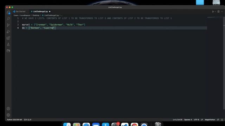Click the marvel variable on line 3
This screenshot has height=126, width=225.
click(26, 24)
